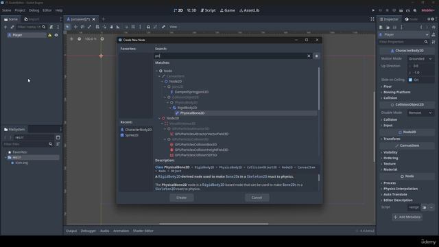This screenshot has width=439, height=247.
Task: Toggle Slide on Ceiling checkbox
Action: pos(410,80)
